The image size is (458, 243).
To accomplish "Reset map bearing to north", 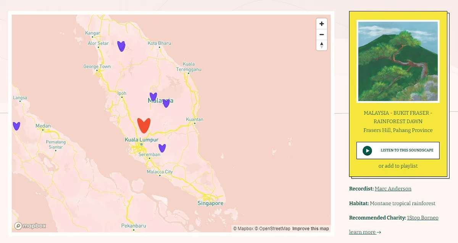I will coord(322,45).
